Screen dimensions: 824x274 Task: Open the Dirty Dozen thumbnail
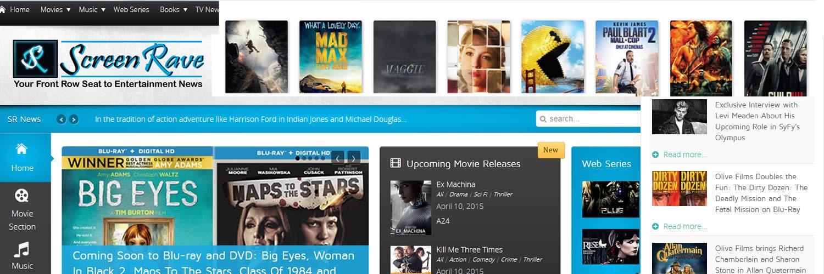tap(680, 189)
